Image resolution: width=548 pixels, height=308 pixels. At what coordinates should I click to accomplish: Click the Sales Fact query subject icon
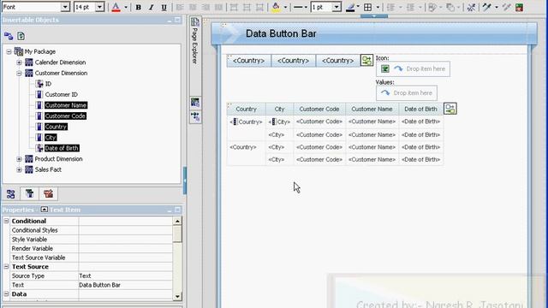[29, 169]
